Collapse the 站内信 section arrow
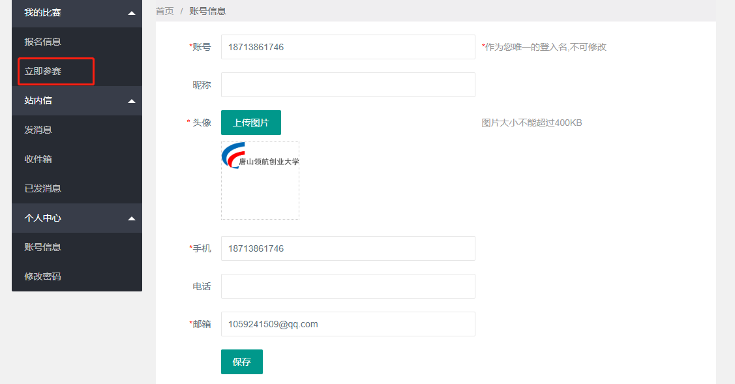The width and height of the screenshot is (735, 384). [x=132, y=101]
